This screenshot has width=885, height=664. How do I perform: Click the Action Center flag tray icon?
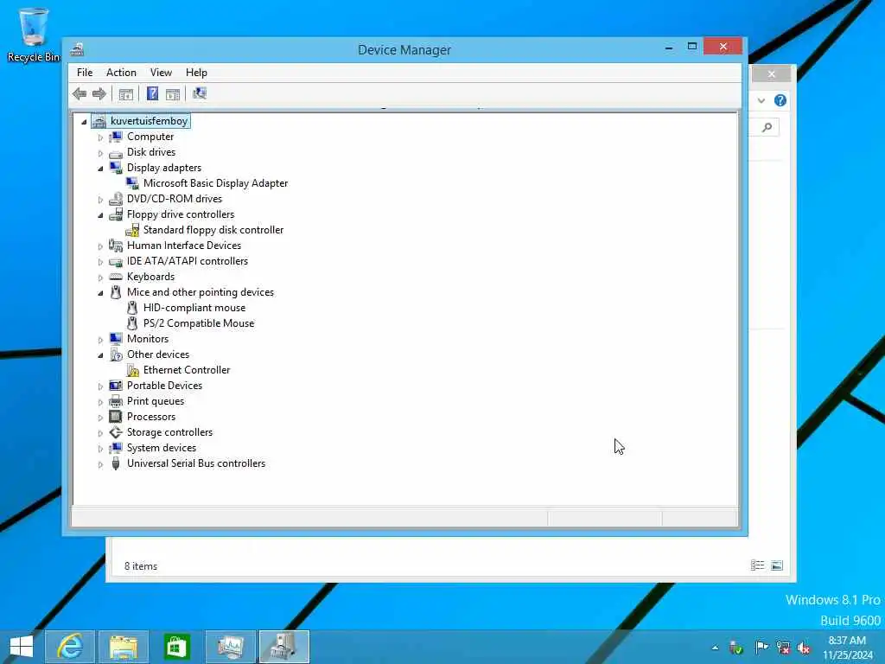click(761, 647)
